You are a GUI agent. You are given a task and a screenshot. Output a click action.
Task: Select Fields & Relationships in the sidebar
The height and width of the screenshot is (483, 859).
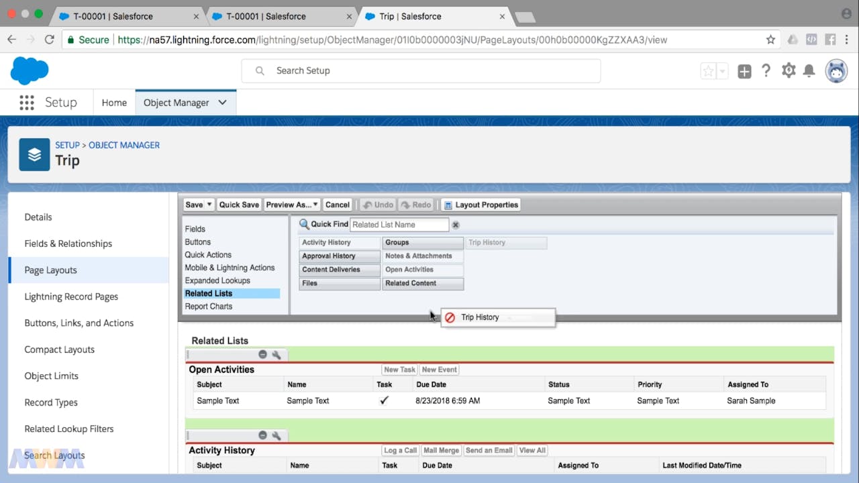click(x=68, y=244)
